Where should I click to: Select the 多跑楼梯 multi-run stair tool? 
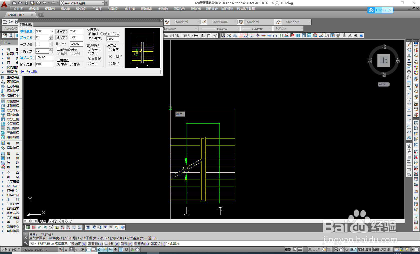pos(10,106)
